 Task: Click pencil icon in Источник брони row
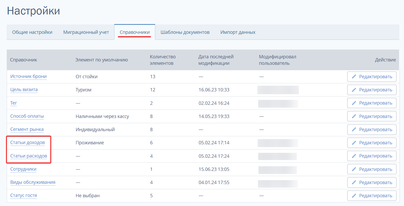pyautogui.click(x=354, y=77)
